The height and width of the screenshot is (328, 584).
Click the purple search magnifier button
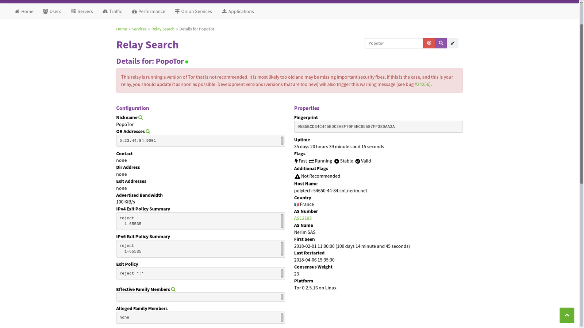(x=441, y=43)
